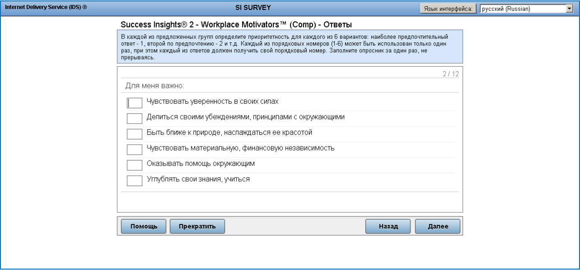580x270 pixels.
Task: Click rank box beside 'Делиться своими убеждениями'
Action: (134, 119)
